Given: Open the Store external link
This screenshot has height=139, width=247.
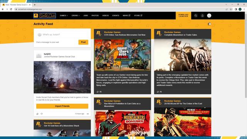Looking at the screenshot, I should pyautogui.click(x=138, y=15).
